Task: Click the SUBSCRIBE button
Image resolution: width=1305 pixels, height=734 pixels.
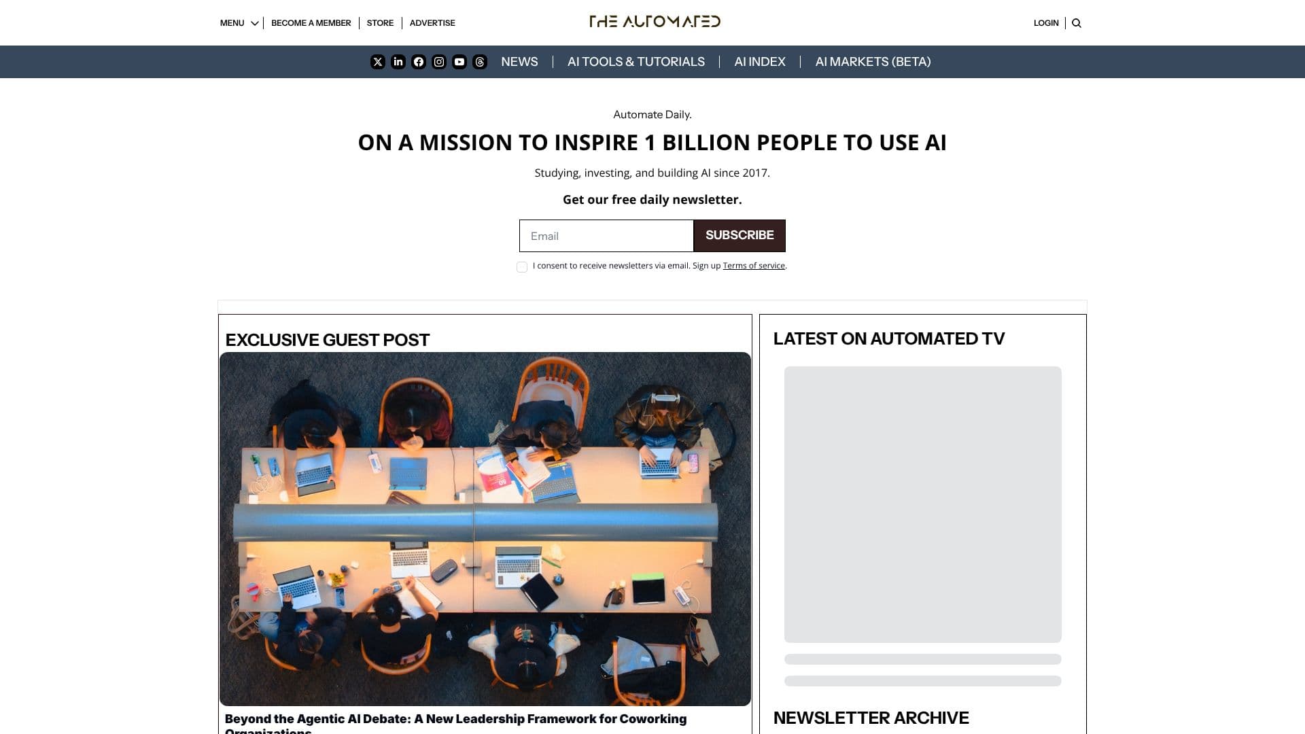Action: pyautogui.click(x=739, y=236)
